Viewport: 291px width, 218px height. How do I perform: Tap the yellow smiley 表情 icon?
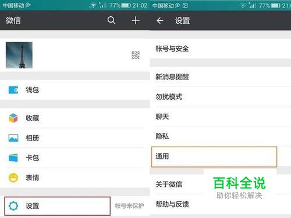tap(13, 177)
